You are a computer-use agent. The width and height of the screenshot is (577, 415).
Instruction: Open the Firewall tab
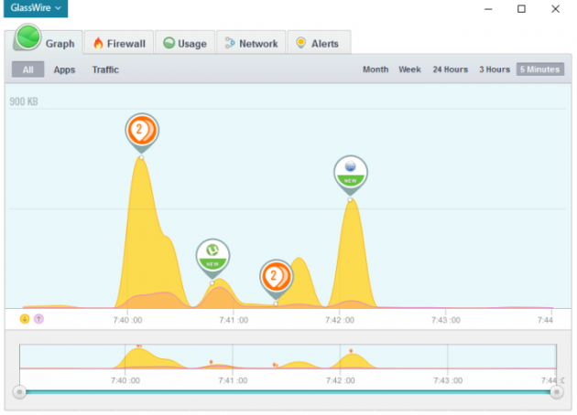click(119, 43)
